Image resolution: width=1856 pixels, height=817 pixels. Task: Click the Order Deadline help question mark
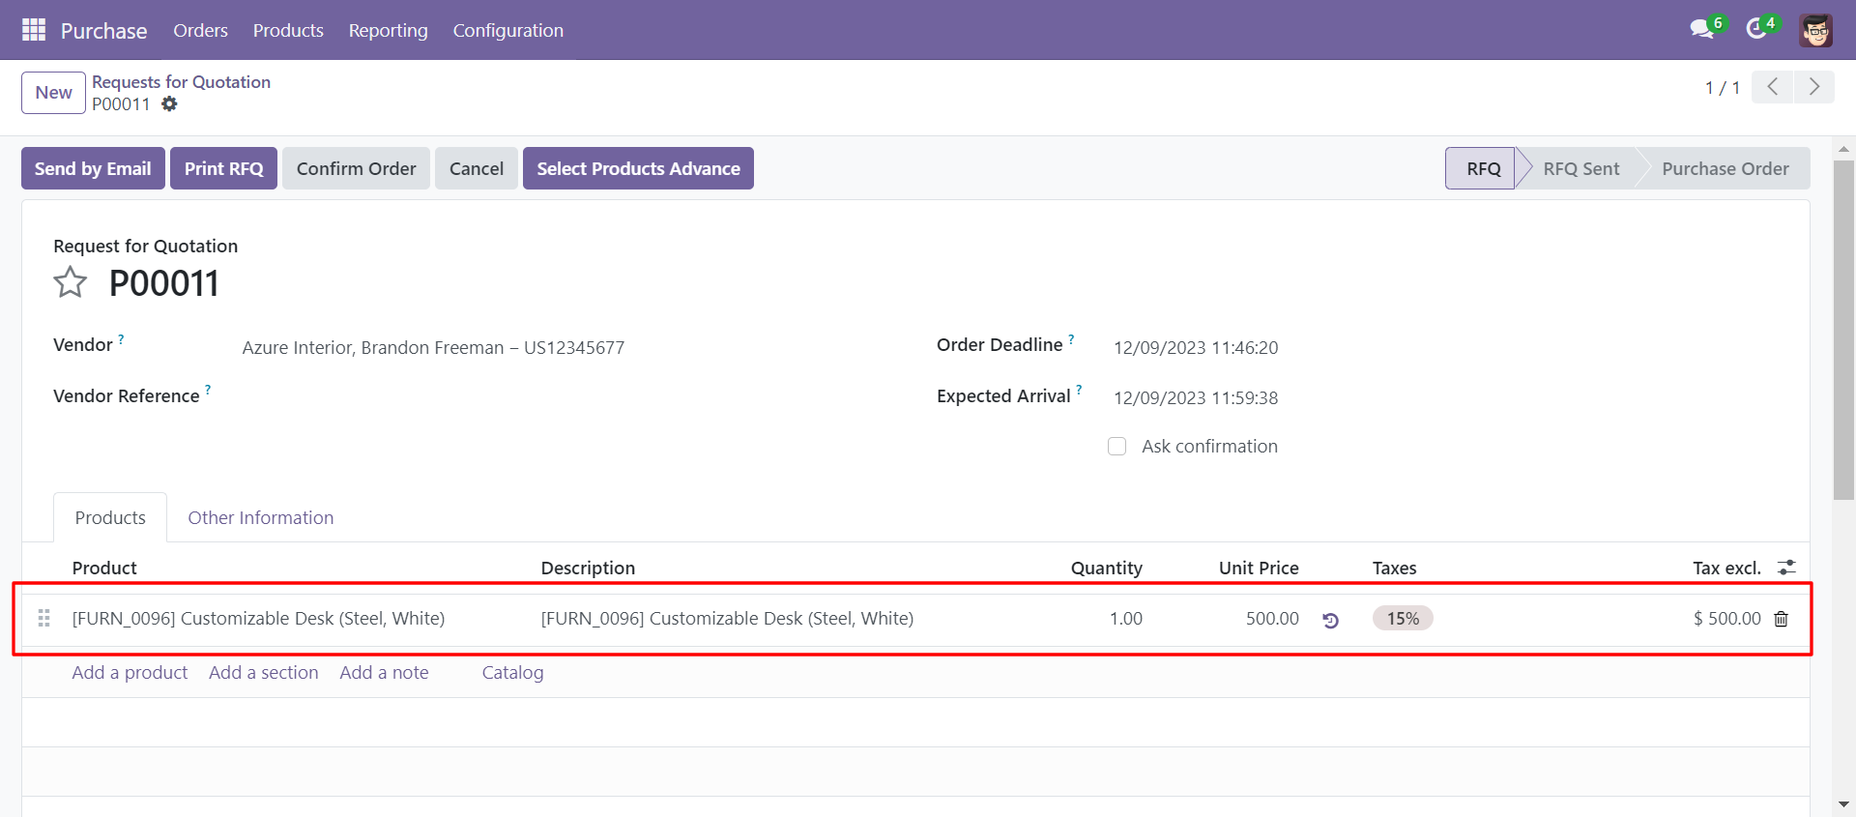(1071, 339)
